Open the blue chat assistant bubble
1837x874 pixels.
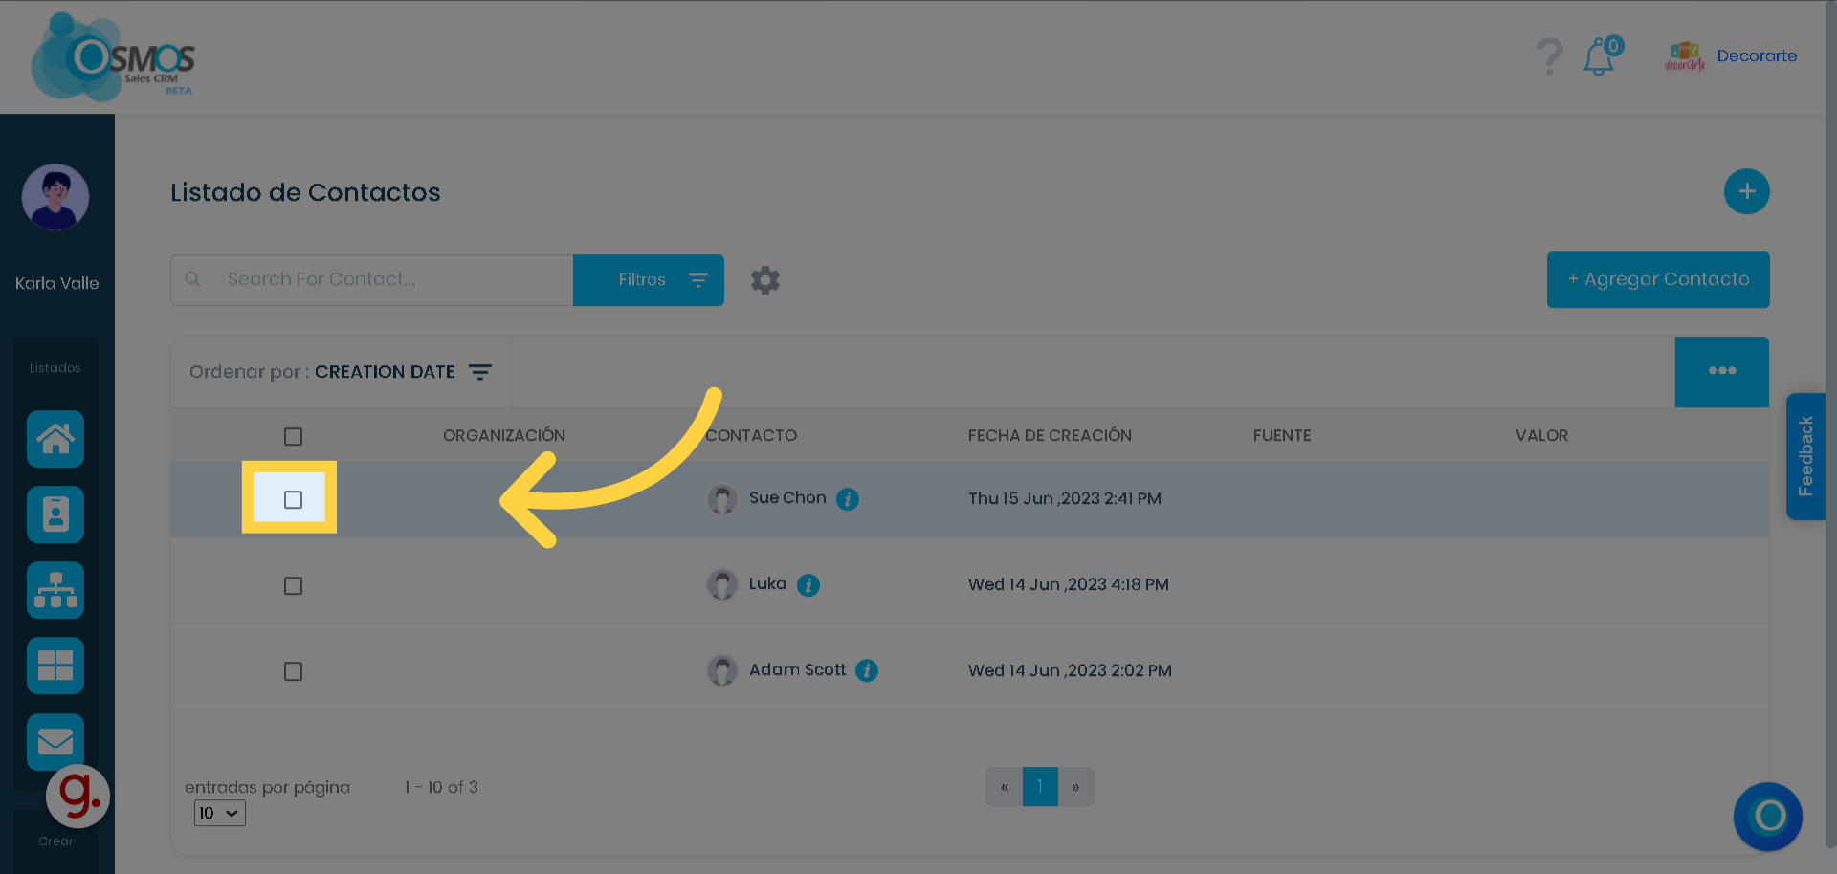(x=1768, y=817)
